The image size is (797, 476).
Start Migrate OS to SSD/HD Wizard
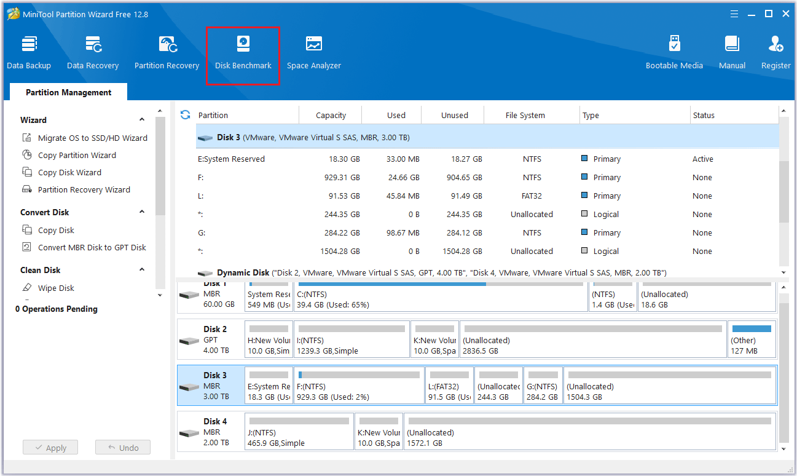pyautogui.click(x=85, y=138)
